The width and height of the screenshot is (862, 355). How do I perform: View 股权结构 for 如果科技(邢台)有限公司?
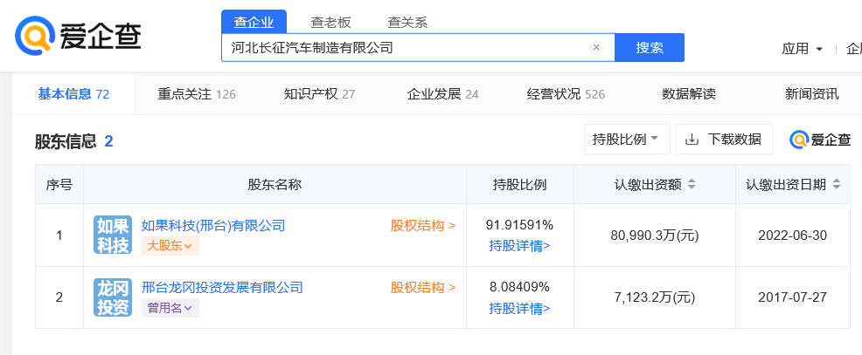coord(423,226)
